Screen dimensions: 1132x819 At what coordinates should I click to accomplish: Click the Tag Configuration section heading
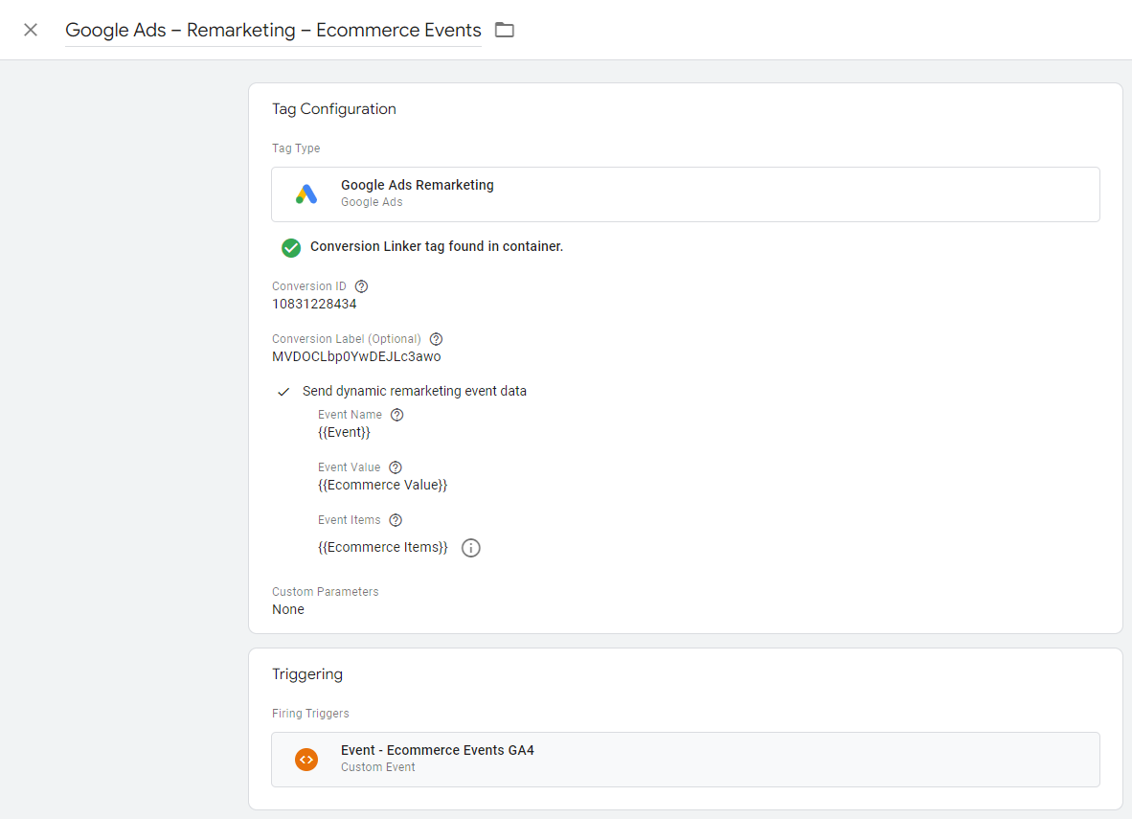pos(333,109)
